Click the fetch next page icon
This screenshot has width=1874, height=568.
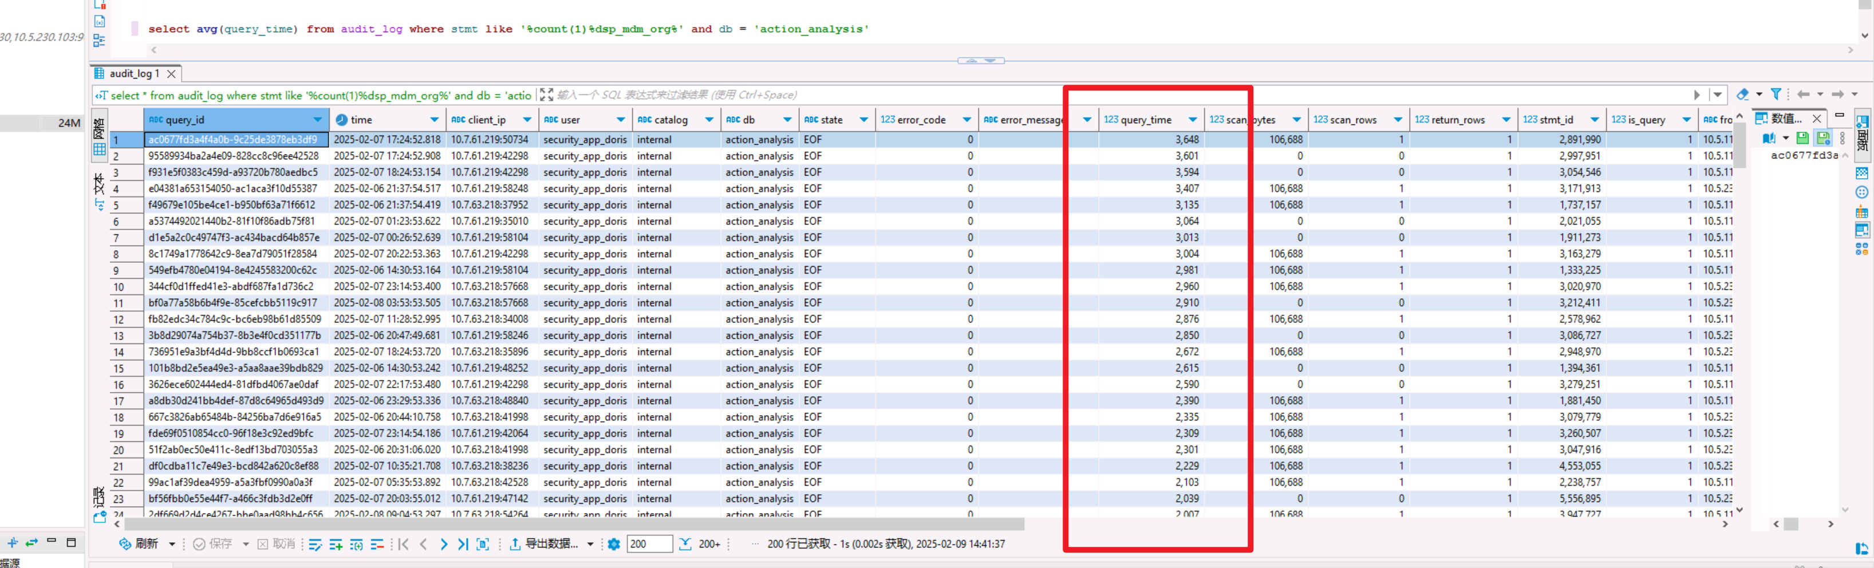pos(685,544)
